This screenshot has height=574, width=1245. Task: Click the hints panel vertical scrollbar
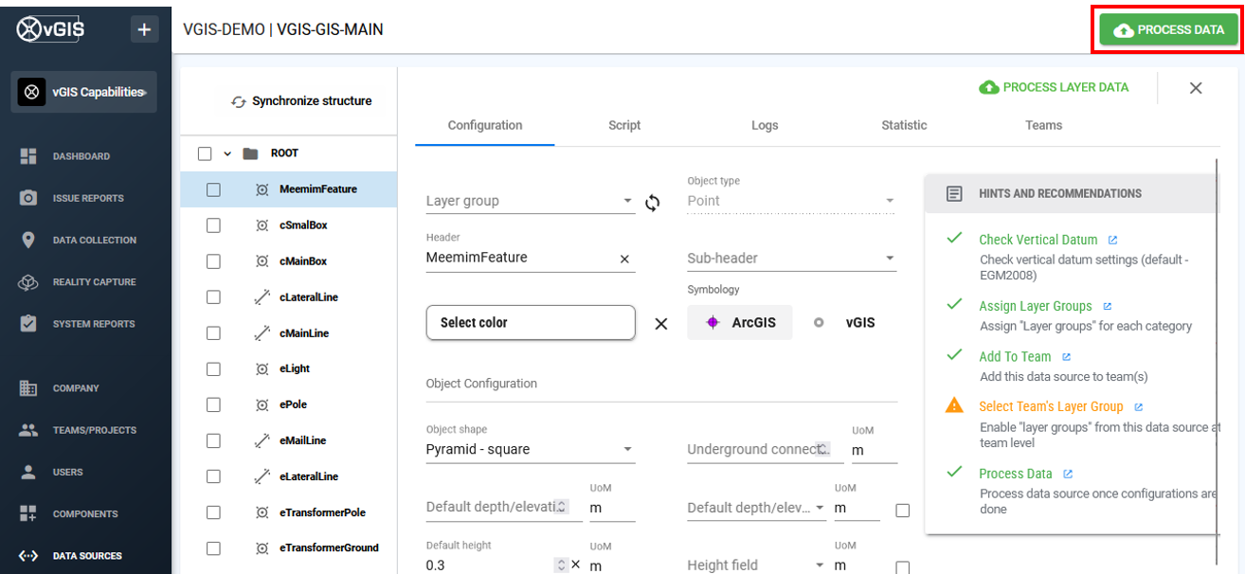pos(1216,360)
